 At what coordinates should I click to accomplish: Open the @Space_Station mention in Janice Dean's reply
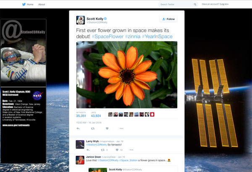128,160
